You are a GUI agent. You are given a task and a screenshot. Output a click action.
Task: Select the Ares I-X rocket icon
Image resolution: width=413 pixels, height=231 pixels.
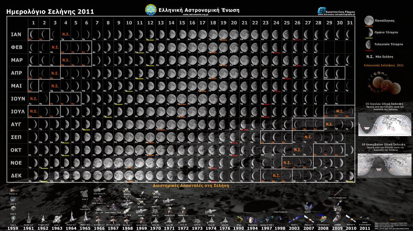338,192
